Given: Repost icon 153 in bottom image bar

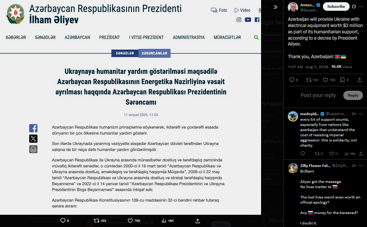Looking at the screenshot, I should (100, 221).
